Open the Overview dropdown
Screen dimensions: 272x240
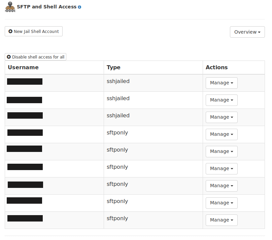247,32
